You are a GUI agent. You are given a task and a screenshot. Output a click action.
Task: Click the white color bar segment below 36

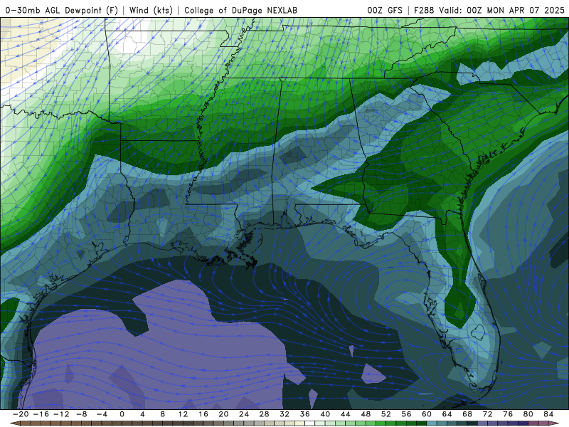click(x=310, y=423)
